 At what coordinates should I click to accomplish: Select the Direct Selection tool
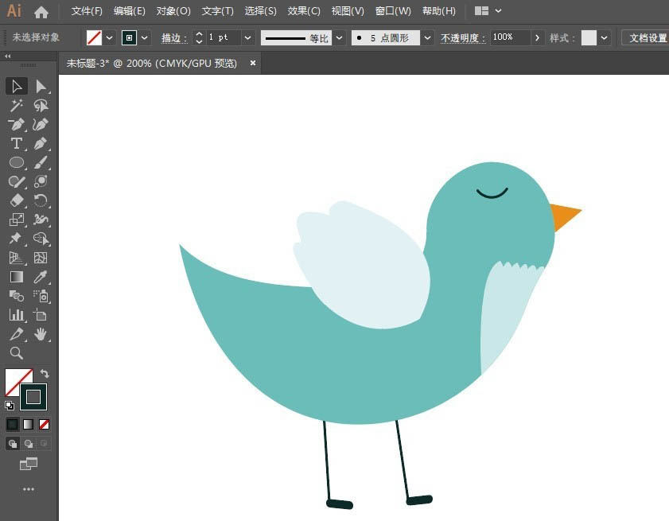pyautogui.click(x=41, y=86)
